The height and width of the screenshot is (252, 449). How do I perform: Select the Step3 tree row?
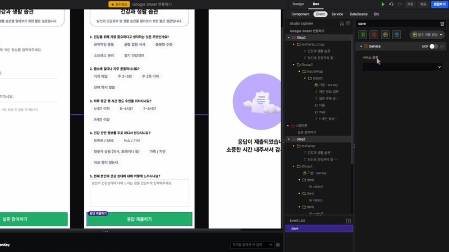click(x=319, y=38)
